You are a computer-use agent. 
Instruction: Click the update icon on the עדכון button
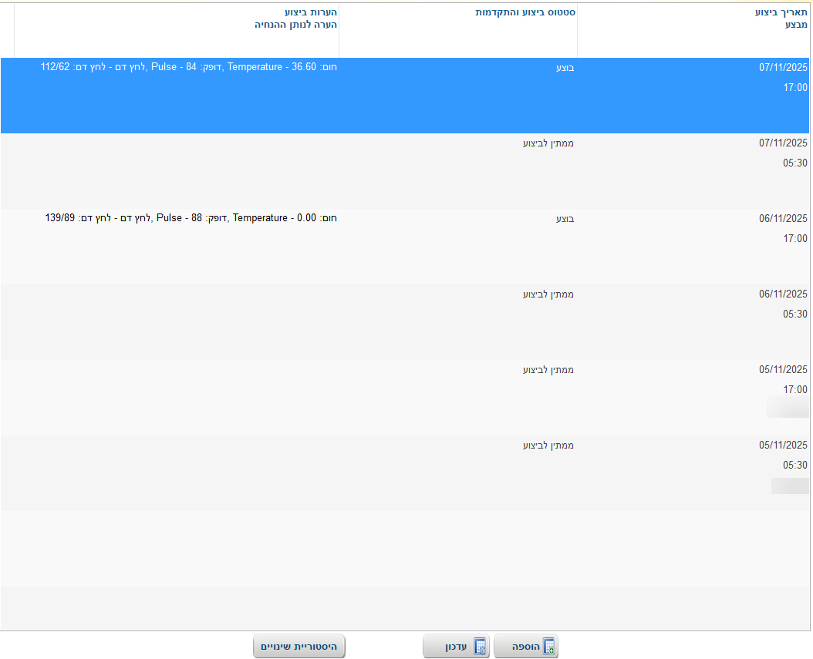pos(479,647)
